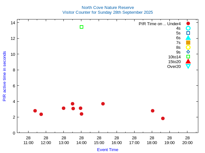Select the leftmost red data point

[35, 111]
